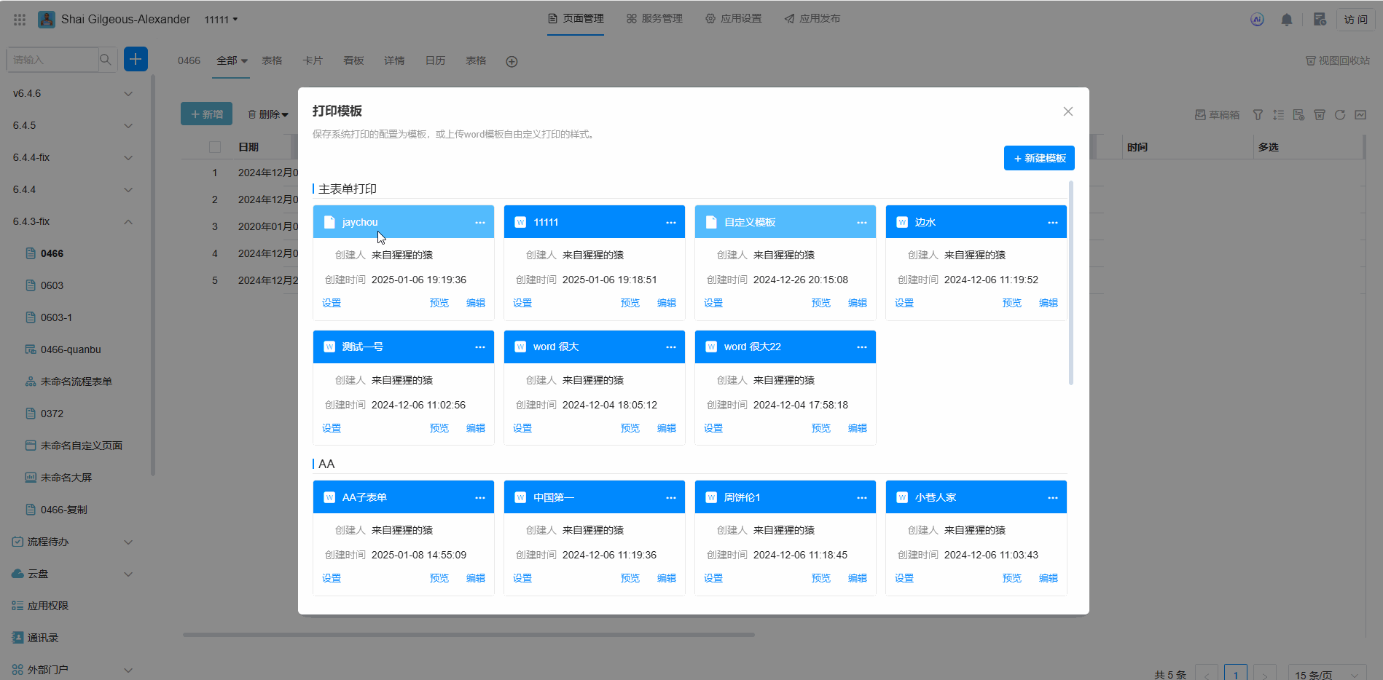Click 预览 link on 自定义模板 card
Image resolution: width=1383 pixels, height=680 pixels.
click(820, 303)
